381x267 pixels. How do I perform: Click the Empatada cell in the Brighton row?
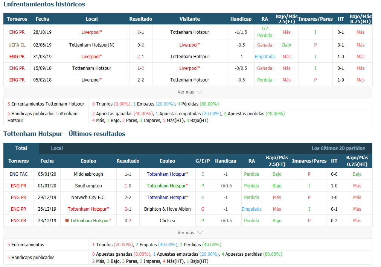tap(251, 209)
